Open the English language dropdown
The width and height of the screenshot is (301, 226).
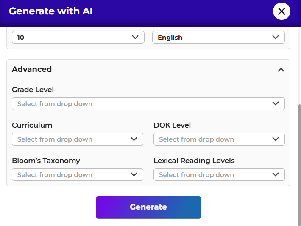tap(218, 37)
